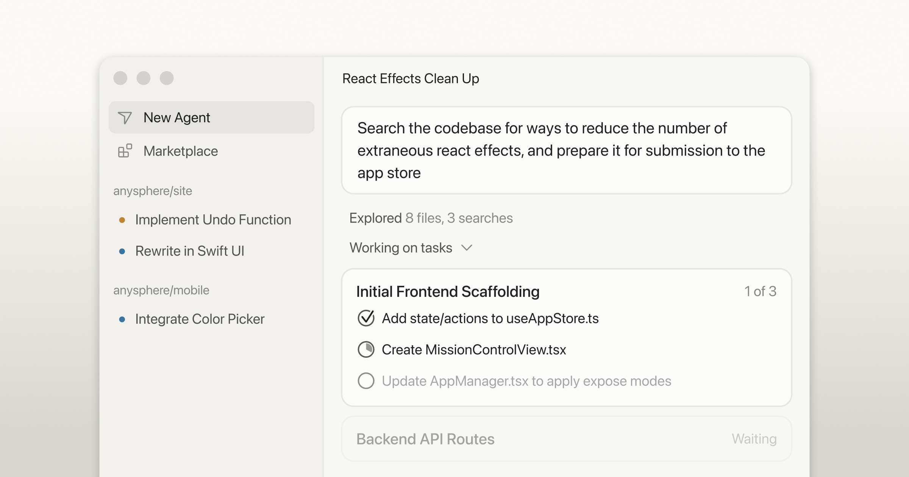The image size is (909, 477).
Task: Click the pie progress icon beside Create MissionControlView.tsx
Action: point(365,349)
